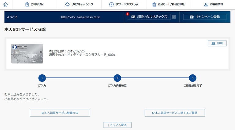
Task: Click step 1 ご入力 circle
Action: tap(42, 78)
